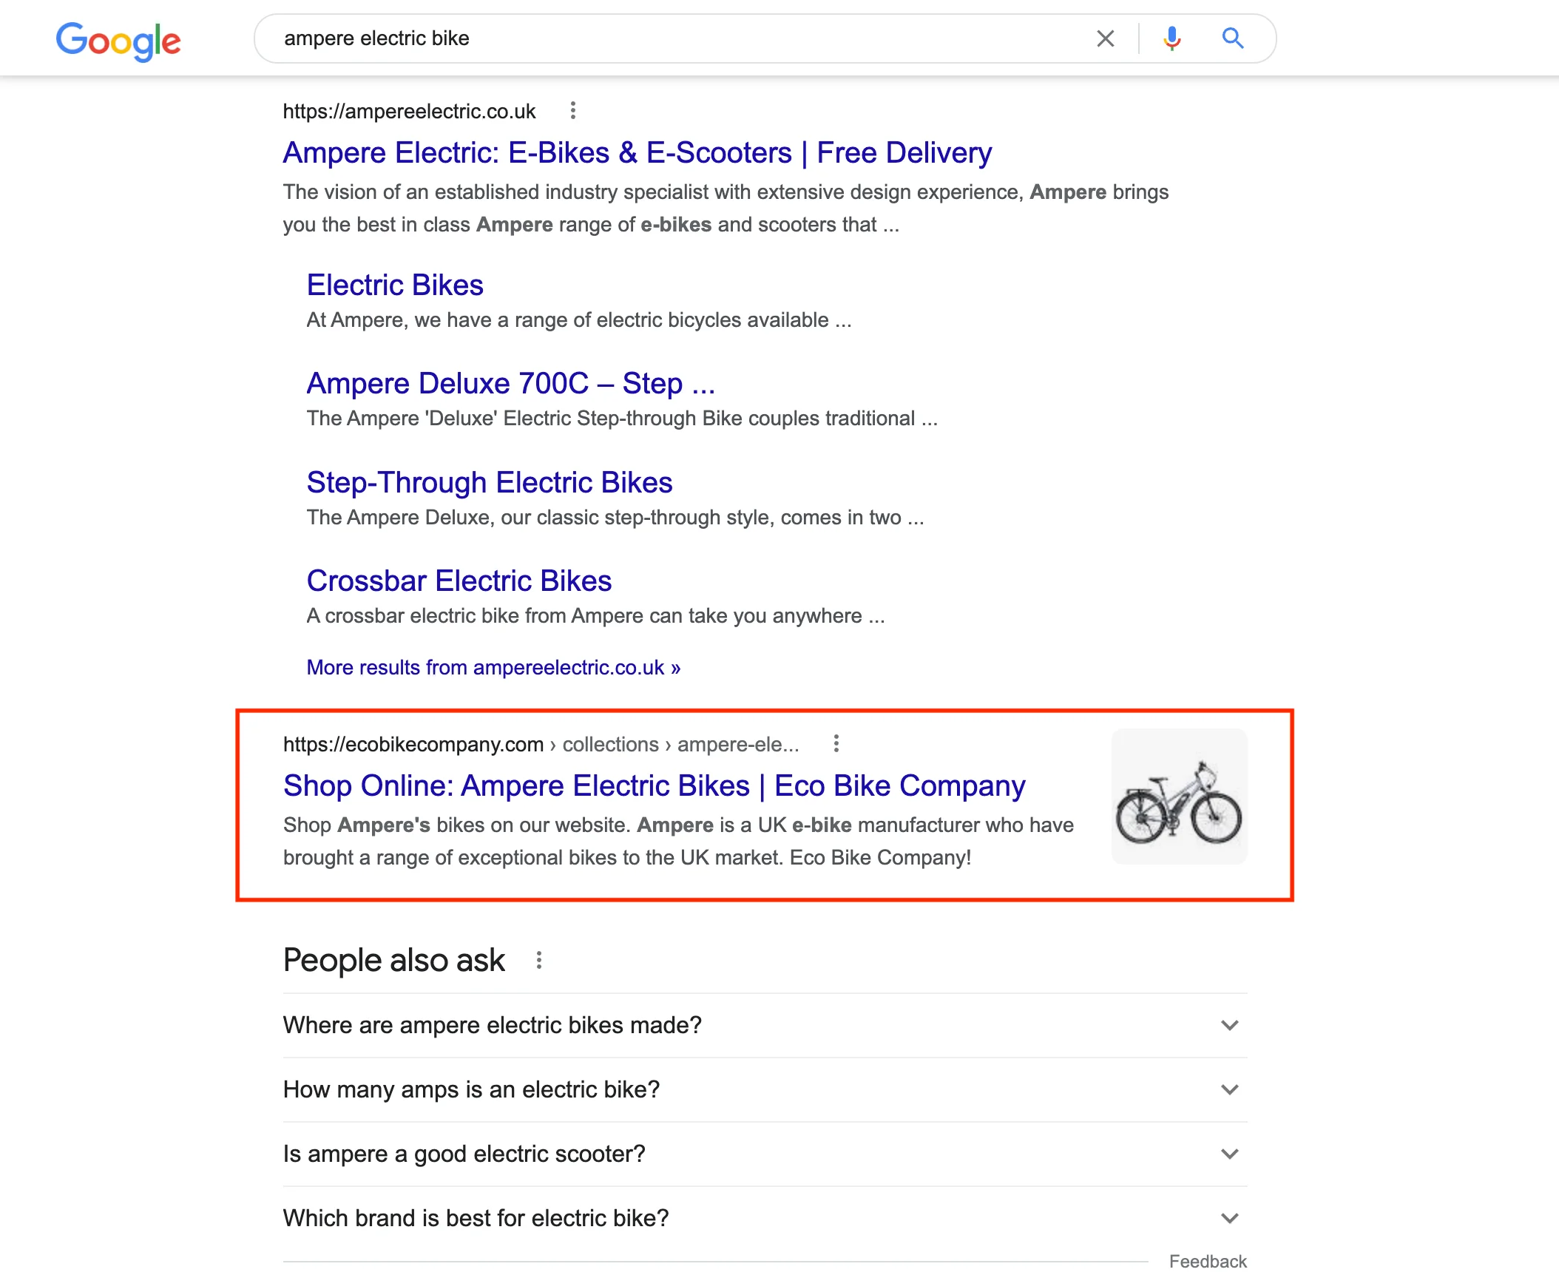This screenshot has width=1559, height=1275.
Task: Open Shop Online: Ampere Electric Bikes result
Action: pyautogui.click(x=655, y=785)
